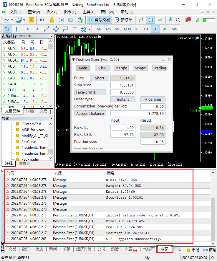Open the templates dropdown arrow
This screenshot has width=217, height=261.
24,20
